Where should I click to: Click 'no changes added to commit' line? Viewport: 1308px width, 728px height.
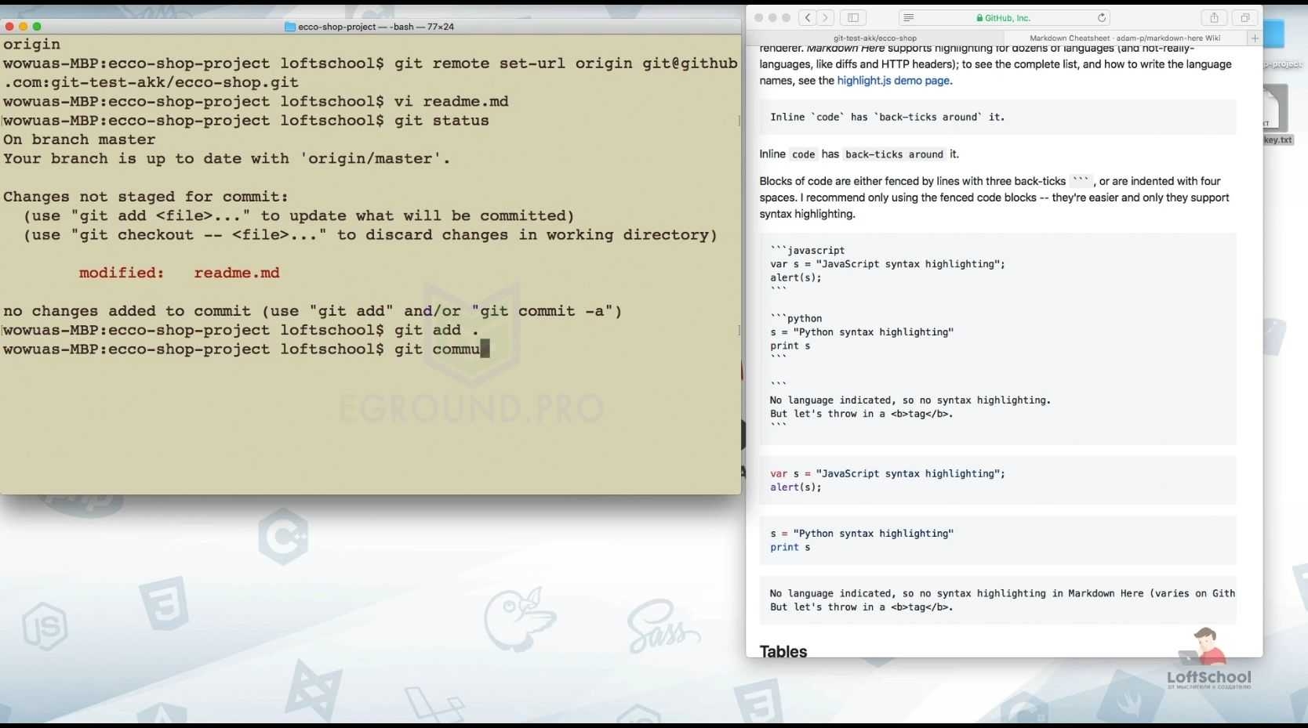(x=312, y=311)
